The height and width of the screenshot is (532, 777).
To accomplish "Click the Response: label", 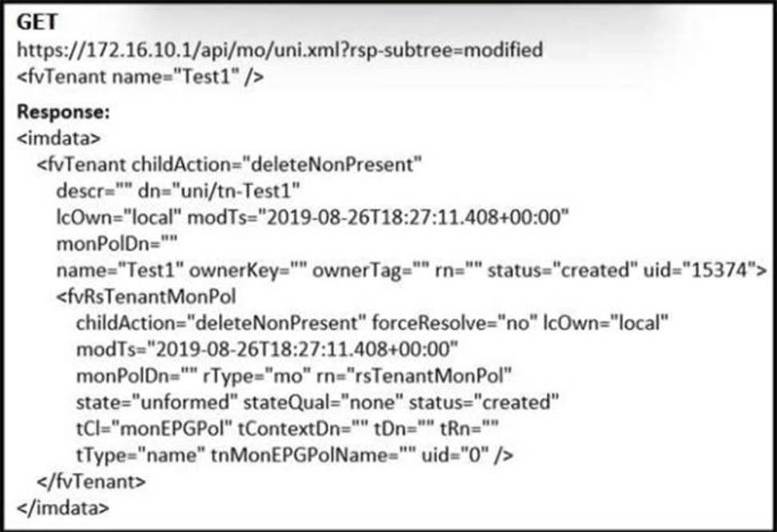I will click(63, 112).
